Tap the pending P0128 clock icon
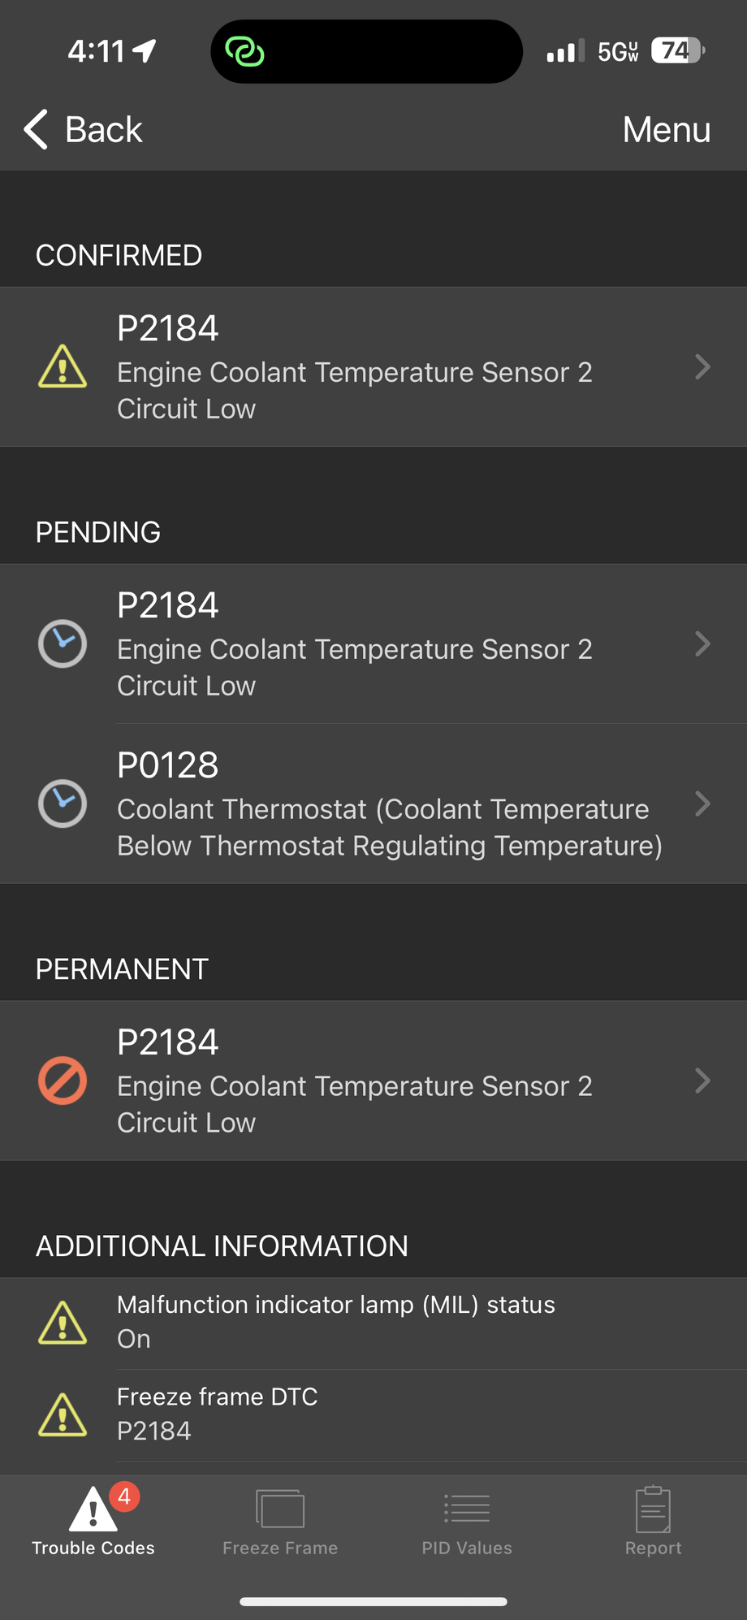The width and height of the screenshot is (747, 1620). pyautogui.click(x=63, y=804)
